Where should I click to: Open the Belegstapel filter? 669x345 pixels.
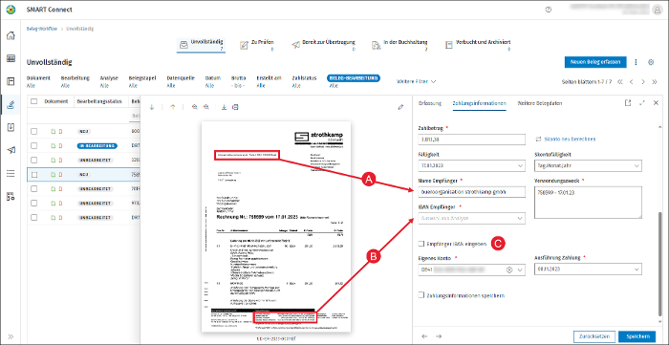142,81
